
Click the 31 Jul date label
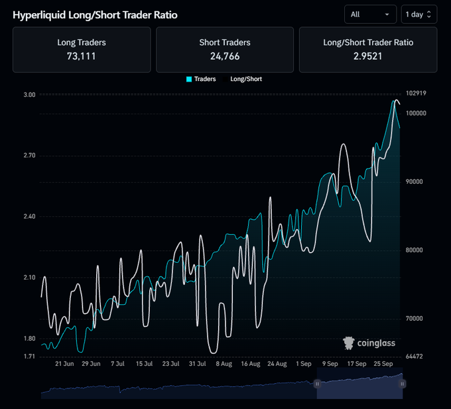coord(198,364)
